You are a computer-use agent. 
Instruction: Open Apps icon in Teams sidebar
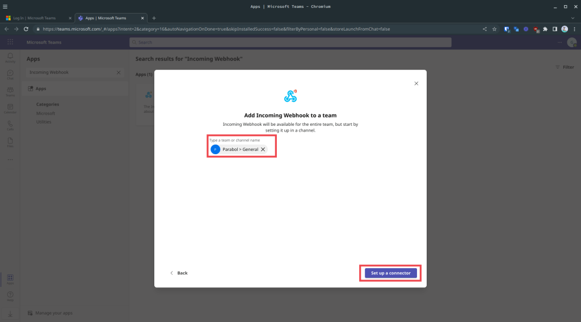click(10, 279)
